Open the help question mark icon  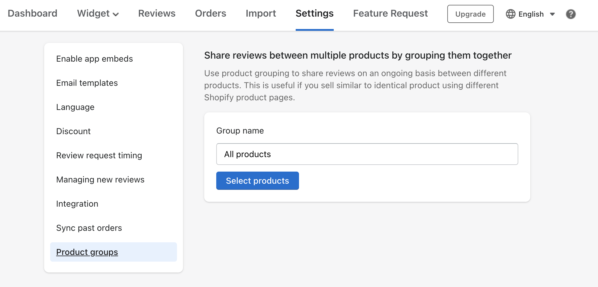571,14
